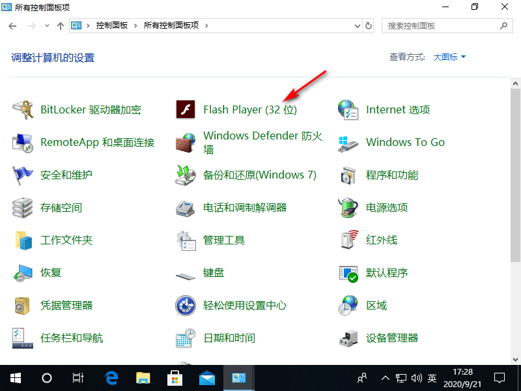Image resolution: width=521 pixels, height=391 pixels.
Task: Open the 键盘 keyboard icon
Action: pos(186,272)
